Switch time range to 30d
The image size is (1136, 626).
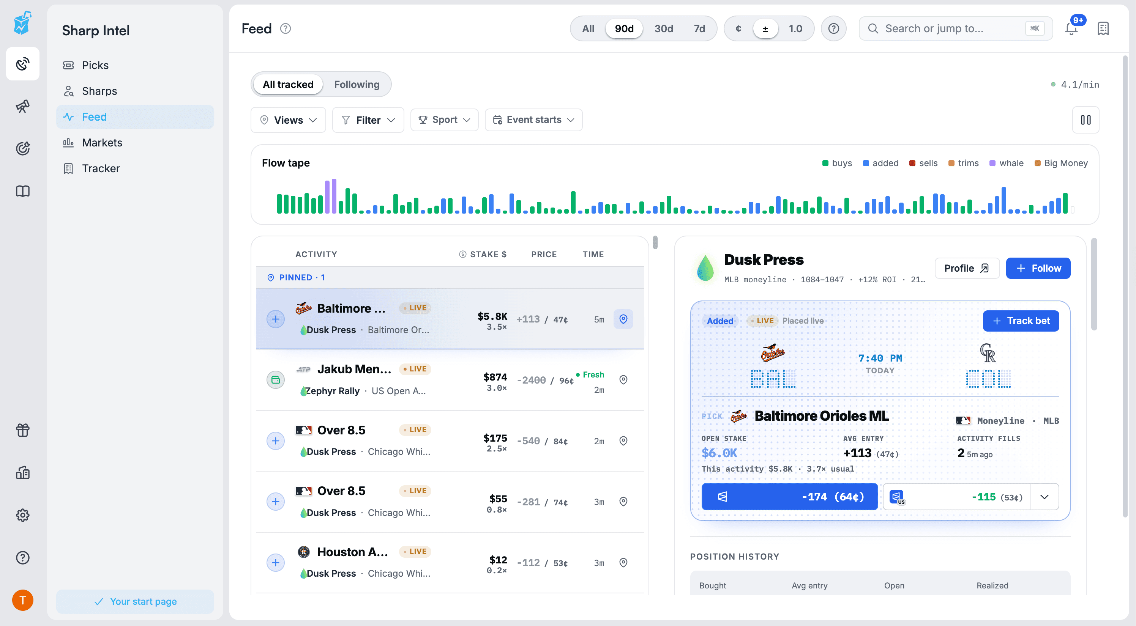[x=663, y=28]
